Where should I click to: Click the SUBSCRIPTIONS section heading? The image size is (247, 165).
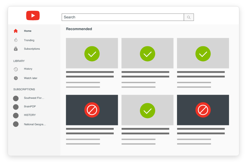[x=24, y=89]
